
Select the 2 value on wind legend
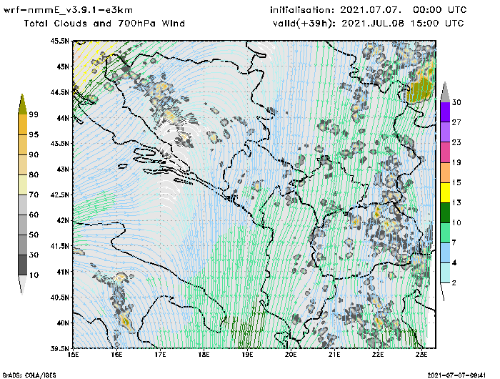click(x=454, y=283)
